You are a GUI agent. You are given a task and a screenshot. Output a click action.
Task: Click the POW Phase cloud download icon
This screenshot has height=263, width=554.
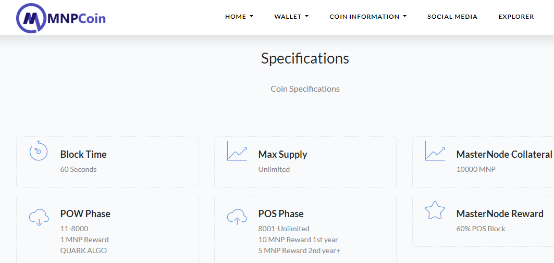39,217
